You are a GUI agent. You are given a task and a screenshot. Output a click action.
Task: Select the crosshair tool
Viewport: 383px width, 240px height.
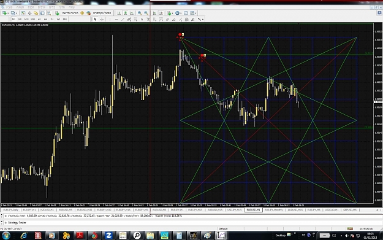click(x=102, y=19)
